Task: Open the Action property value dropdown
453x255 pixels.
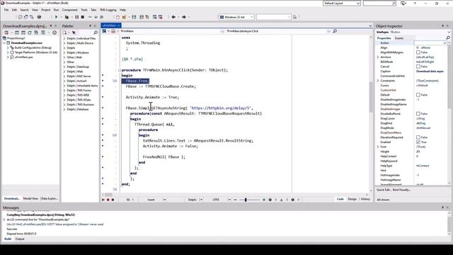Action: point(445,42)
